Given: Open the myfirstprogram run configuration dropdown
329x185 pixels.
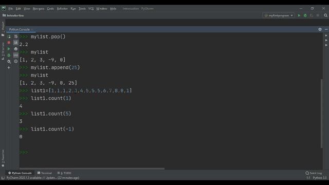Looking at the screenshot, I should (x=279, y=15).
